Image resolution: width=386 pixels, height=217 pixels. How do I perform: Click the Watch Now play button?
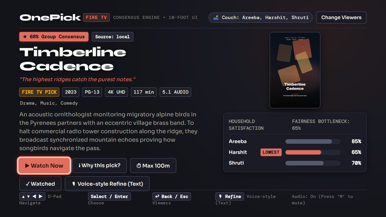point(45,166)
